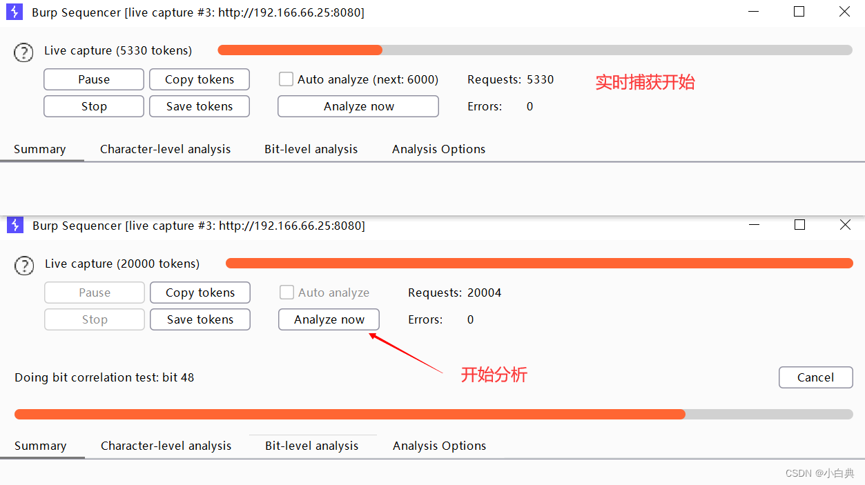865x485 pixels.
Task: Click the bit correlation test progress bar
Action: coord(434,414)
